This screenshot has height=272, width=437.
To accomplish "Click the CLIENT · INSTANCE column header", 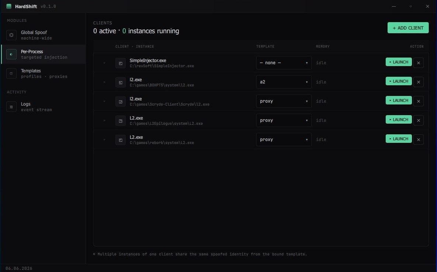I will [135, 47].
